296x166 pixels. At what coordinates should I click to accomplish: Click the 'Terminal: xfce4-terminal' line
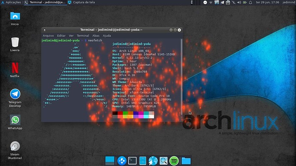(133, 93)
